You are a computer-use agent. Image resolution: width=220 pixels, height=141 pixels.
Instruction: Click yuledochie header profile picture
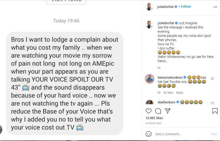[149, 7]
